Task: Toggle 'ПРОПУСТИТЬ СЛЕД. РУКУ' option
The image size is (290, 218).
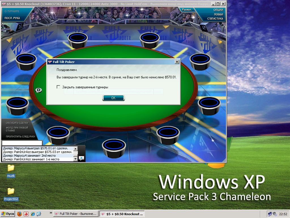Action: (20, 137)
